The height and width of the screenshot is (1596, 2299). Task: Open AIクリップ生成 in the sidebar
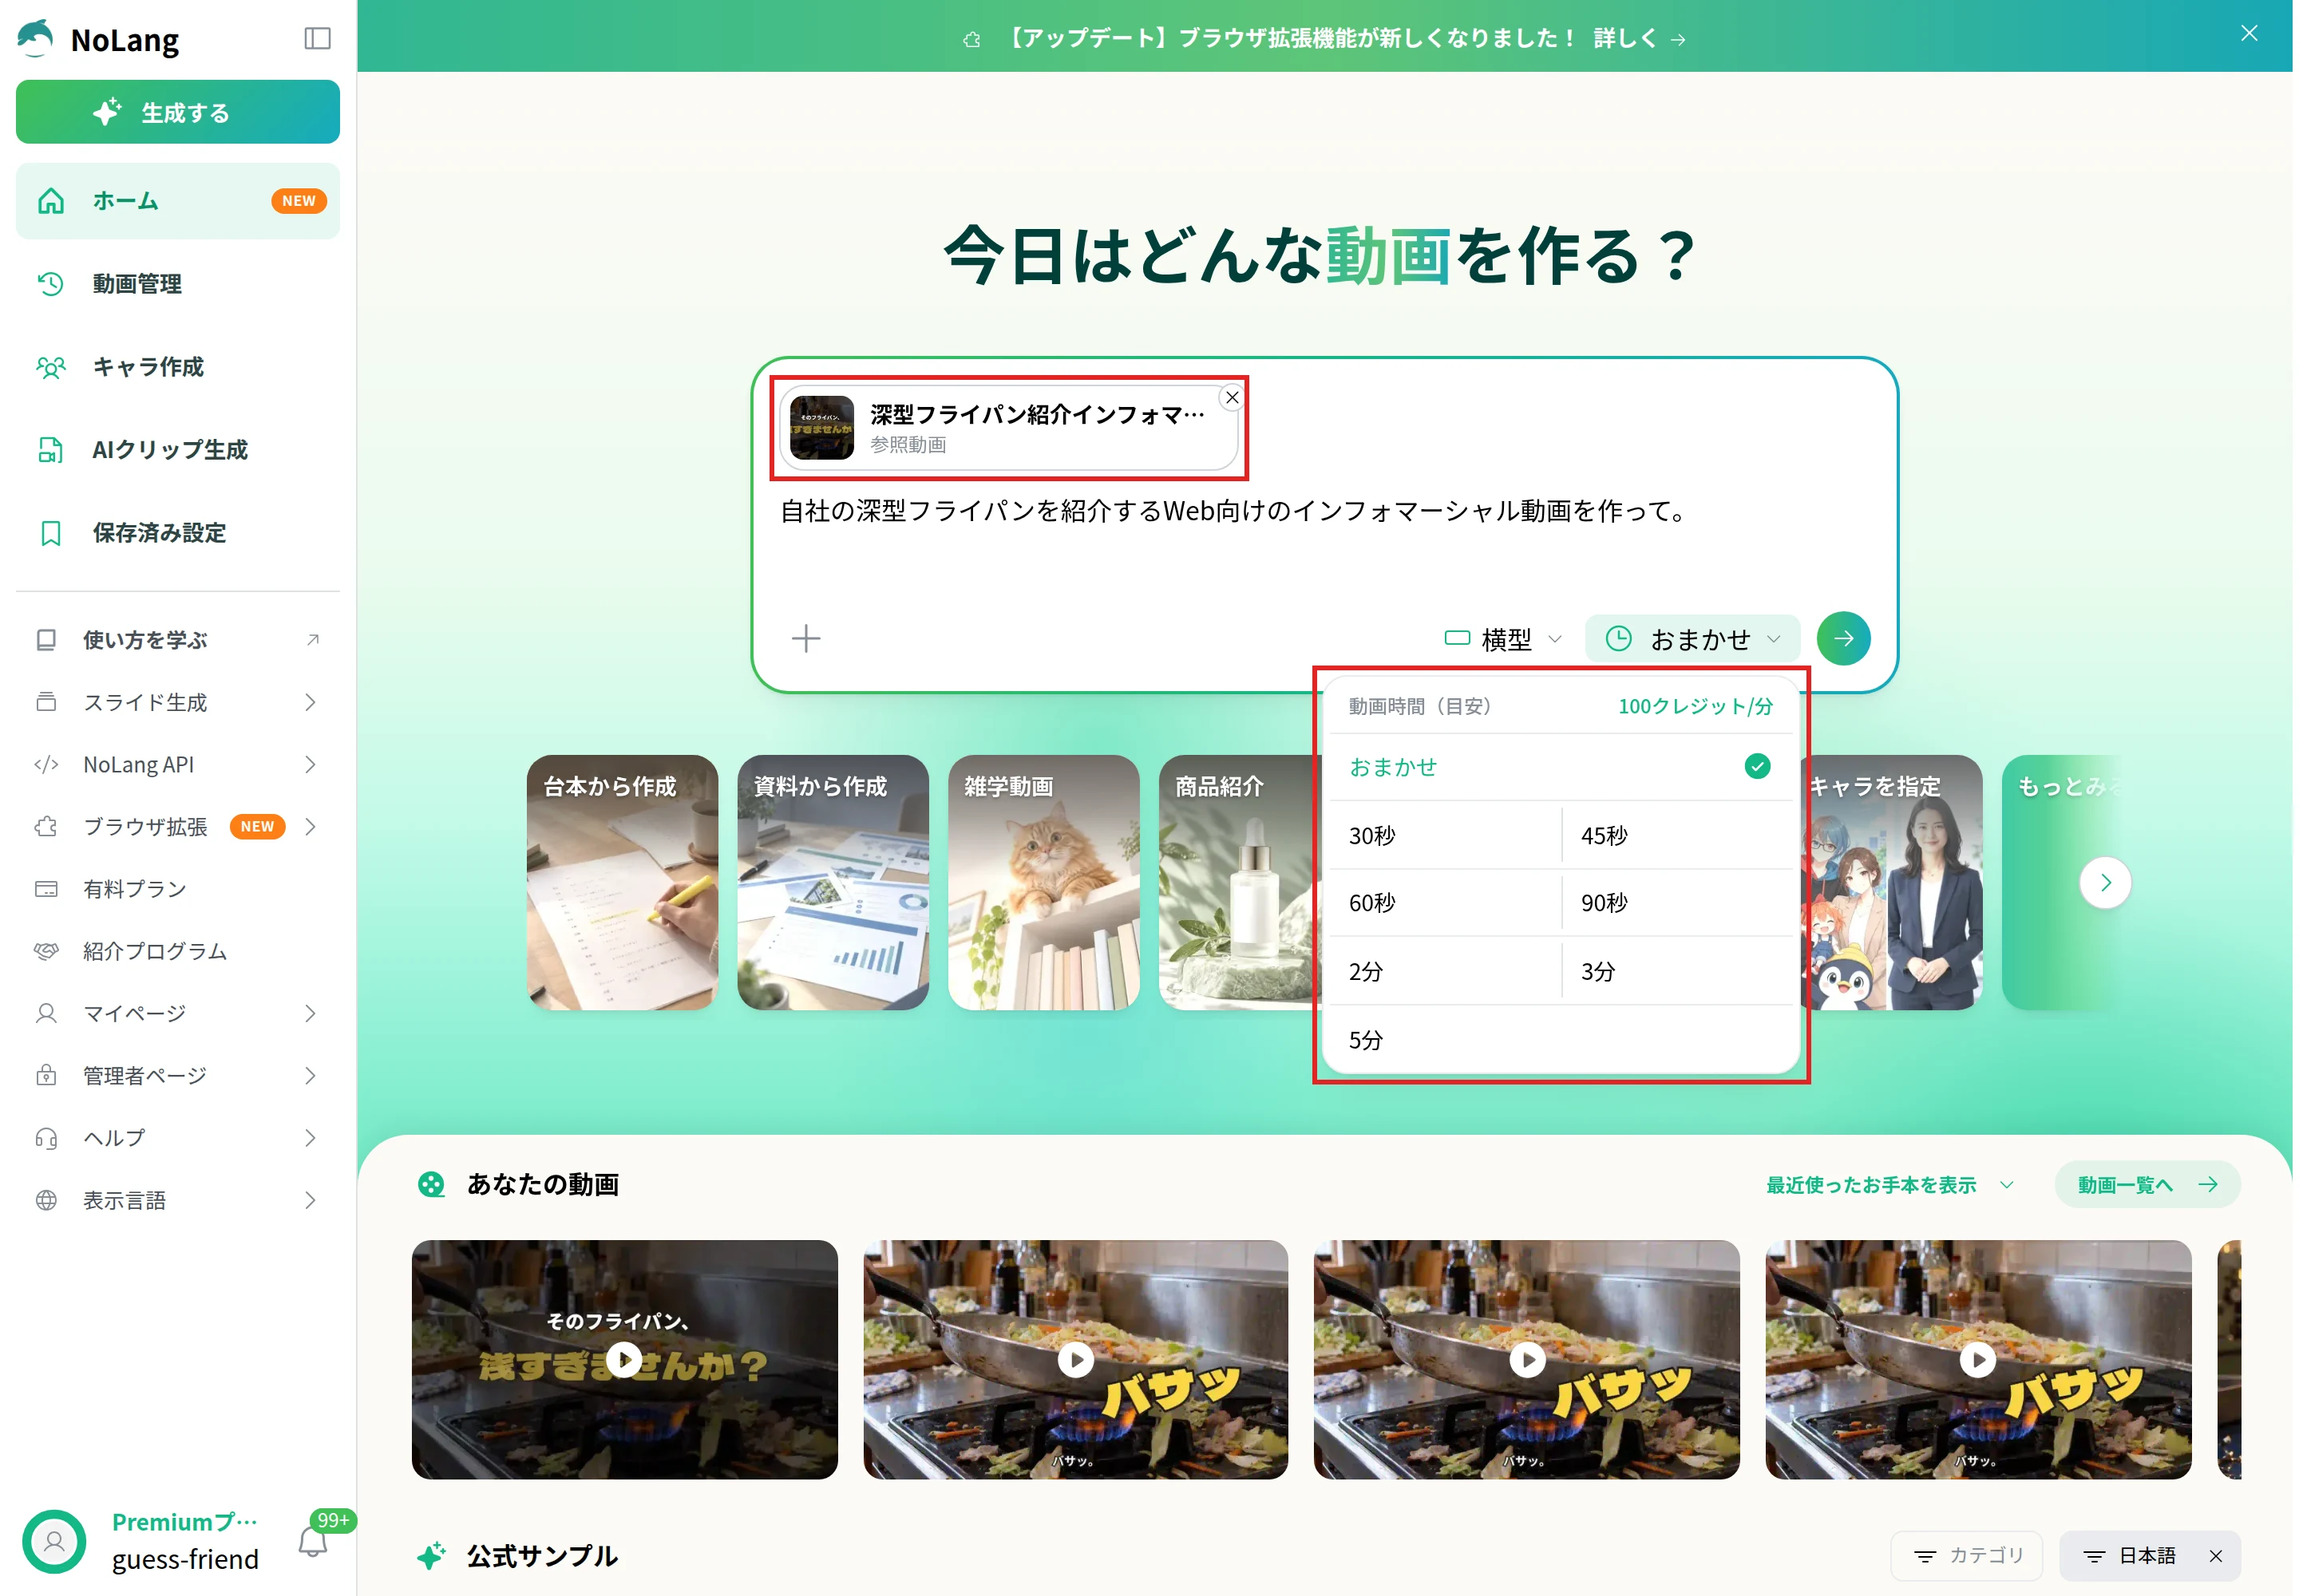point(178,450)
